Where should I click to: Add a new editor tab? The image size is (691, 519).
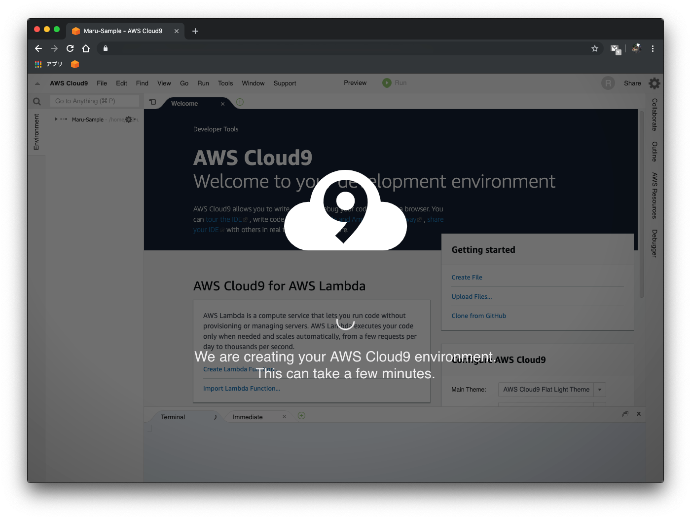coord(240,102)
